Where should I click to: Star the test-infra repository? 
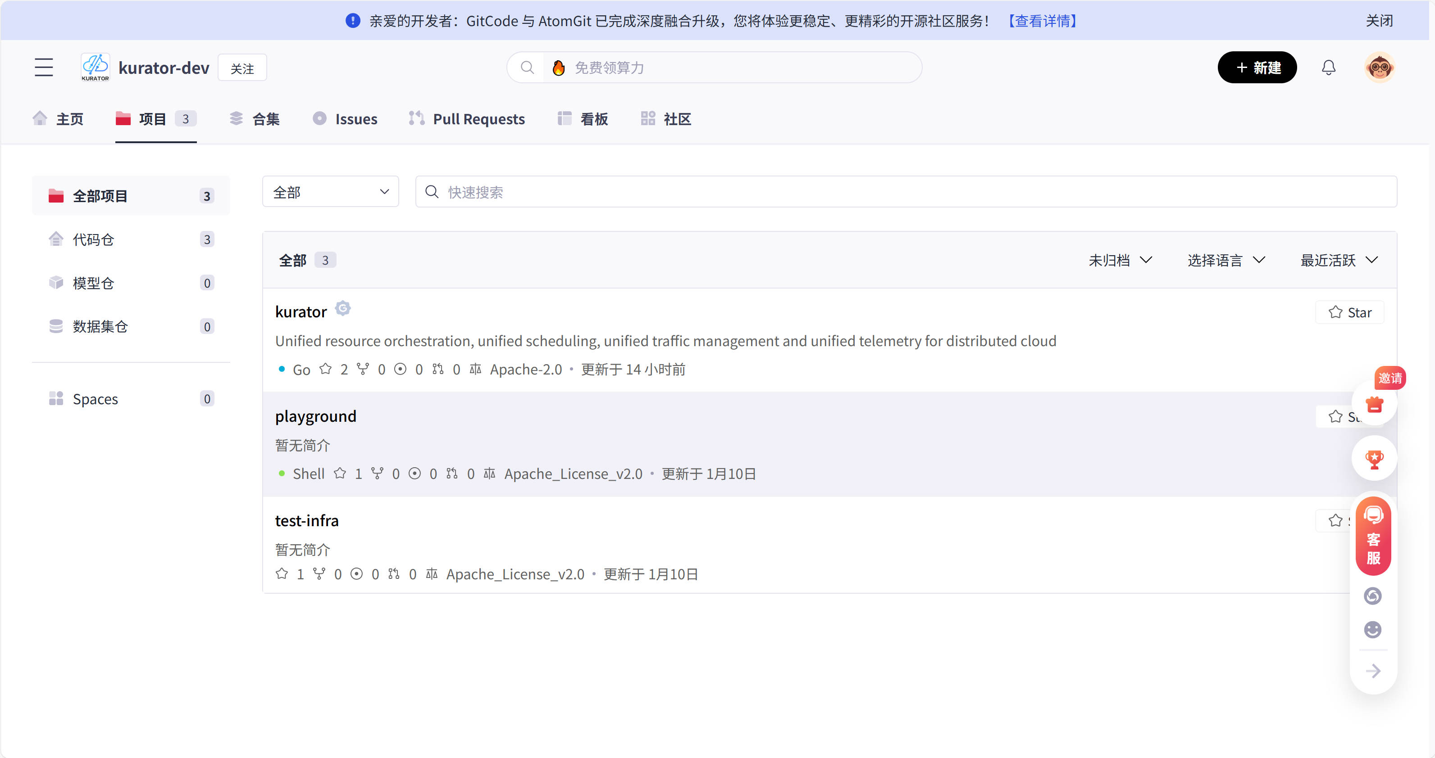pos(1336,520)
